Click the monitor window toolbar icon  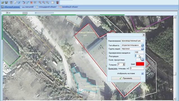click(x=15, y=3)
